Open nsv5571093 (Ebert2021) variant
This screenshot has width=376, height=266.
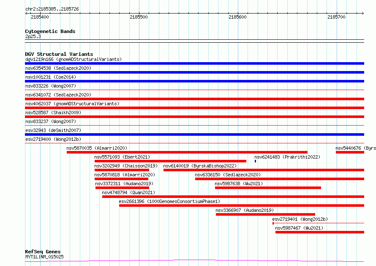pos(122,157)
